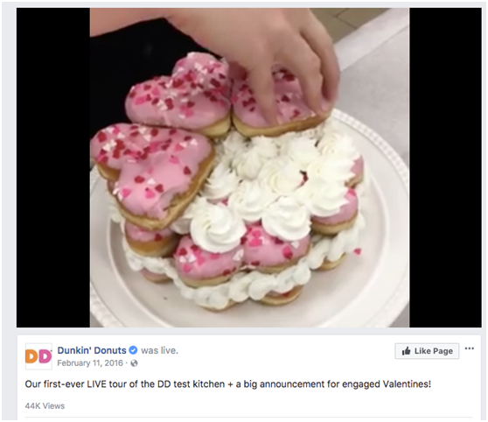Screen dimensions: 488x422
Task: Open the February 11, 2016 timestamp
Action: 90,363
